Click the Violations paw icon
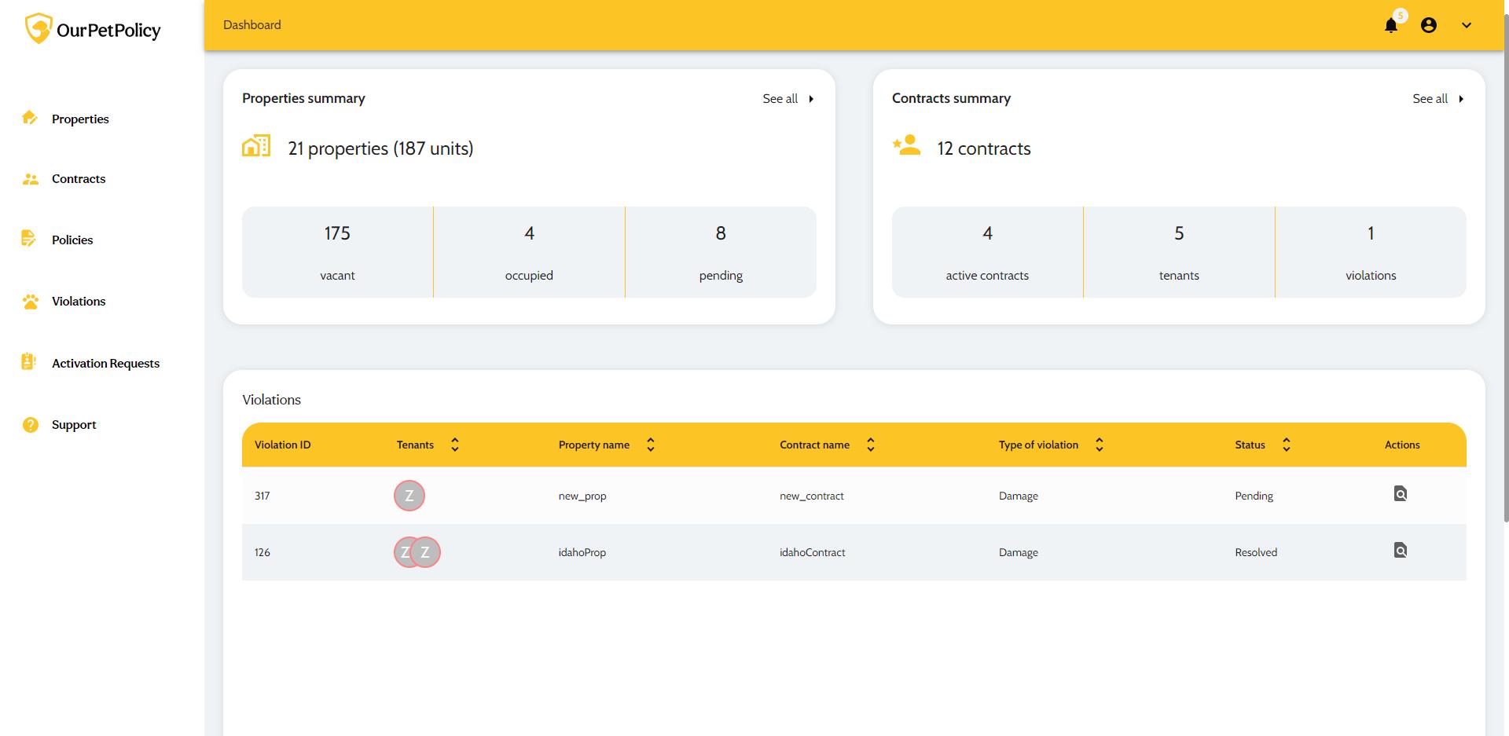Screen dimensions: 1509x736 pos(30,302)
